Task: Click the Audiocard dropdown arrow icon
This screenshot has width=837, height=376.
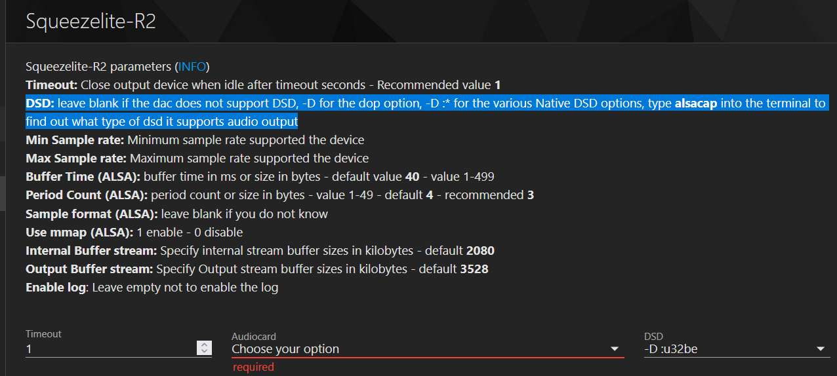Action: 615,349
